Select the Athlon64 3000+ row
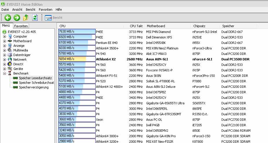Viewport: 268px width, 143px height. pyautogui.click(x=154, y=136)
